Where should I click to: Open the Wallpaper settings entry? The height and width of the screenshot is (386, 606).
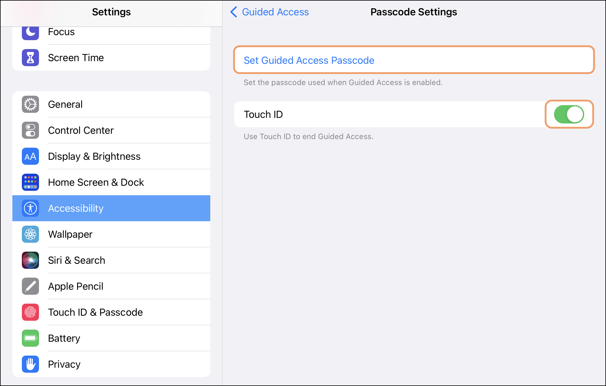click(x=70, y=234)
